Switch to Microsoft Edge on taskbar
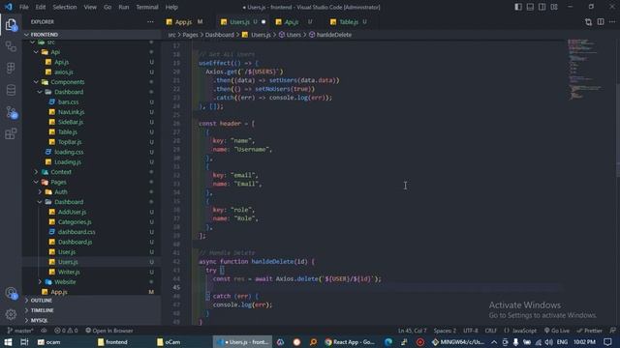The image size is (620, 348). 388,342
